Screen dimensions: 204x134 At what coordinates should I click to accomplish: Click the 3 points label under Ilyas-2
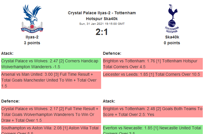32,43
